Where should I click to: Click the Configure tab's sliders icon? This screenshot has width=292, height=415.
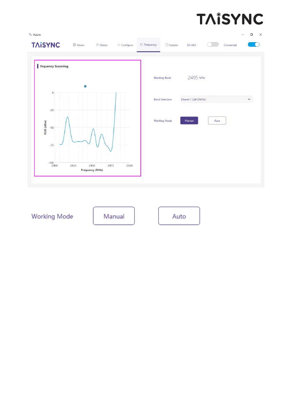[119, 45]
